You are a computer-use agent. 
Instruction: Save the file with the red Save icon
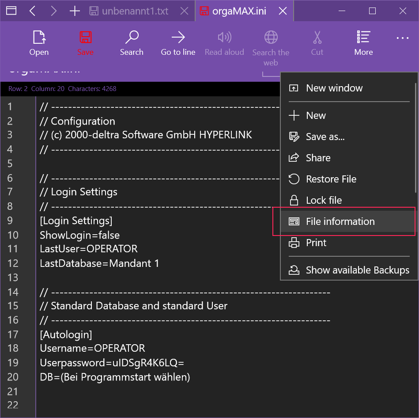(x=86, y=38)
